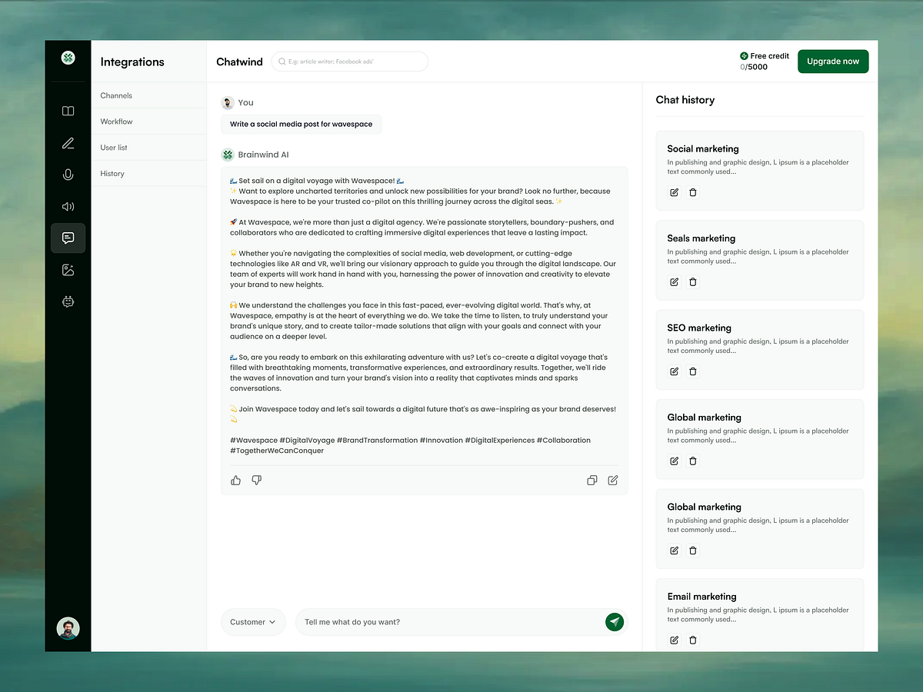Image resolution: width=923 pixels, height=692 pixels.
Task: Open the AI image generation tool
Action: [x=68, y=270]
